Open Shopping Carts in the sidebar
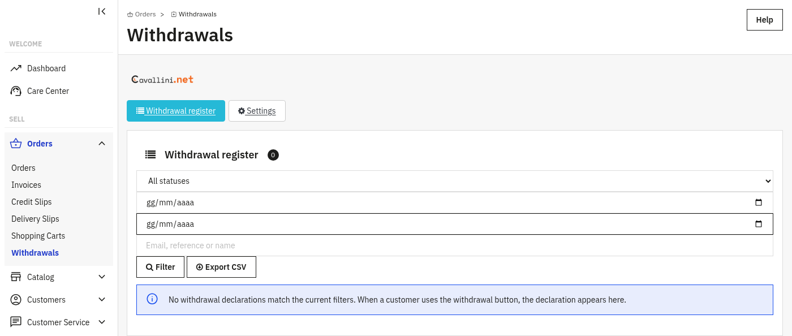The height and width of the screenshot is (336, 792). coord(38,236)
